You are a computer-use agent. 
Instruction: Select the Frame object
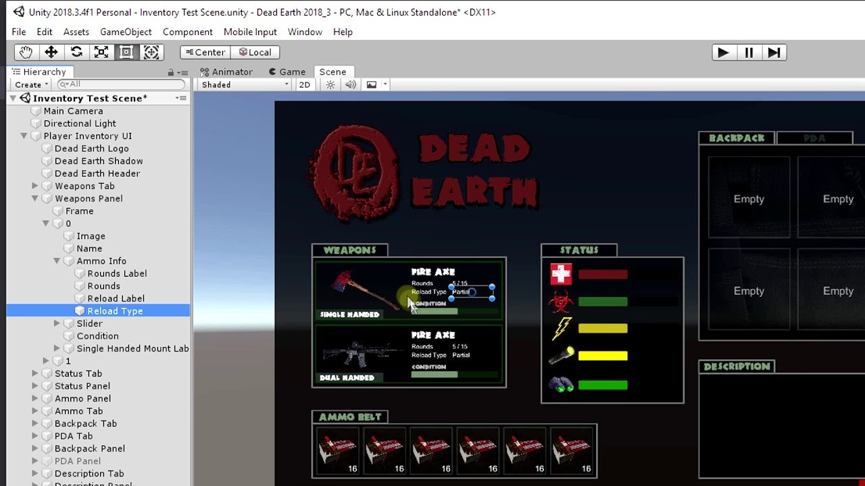(79, 211)
